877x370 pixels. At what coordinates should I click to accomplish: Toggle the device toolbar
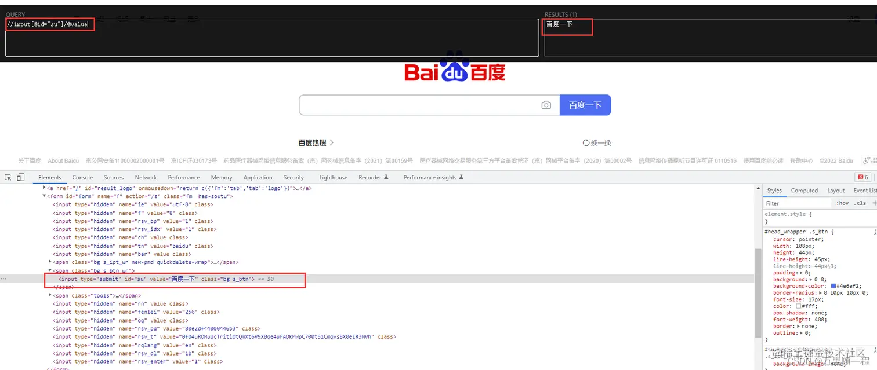tap(20, 177)
